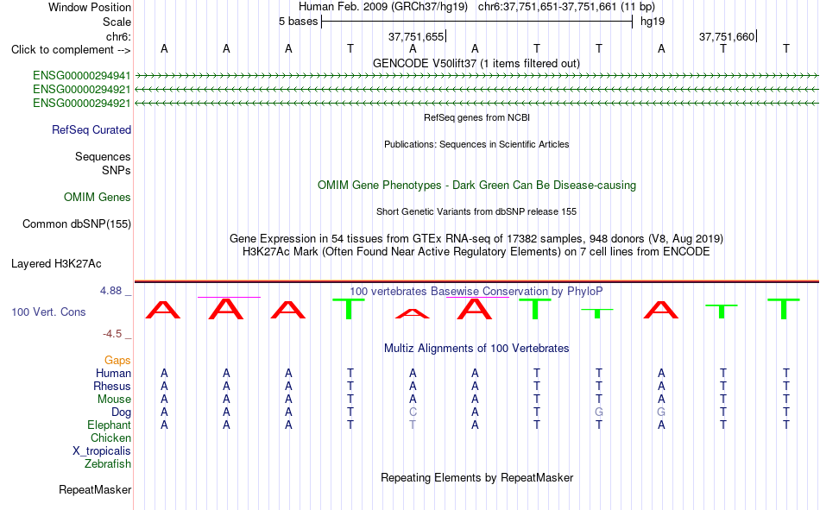The height and width of the screenshot is (510, 820).
Task: Select the Rhesus alignment row label
Action: 112,386
